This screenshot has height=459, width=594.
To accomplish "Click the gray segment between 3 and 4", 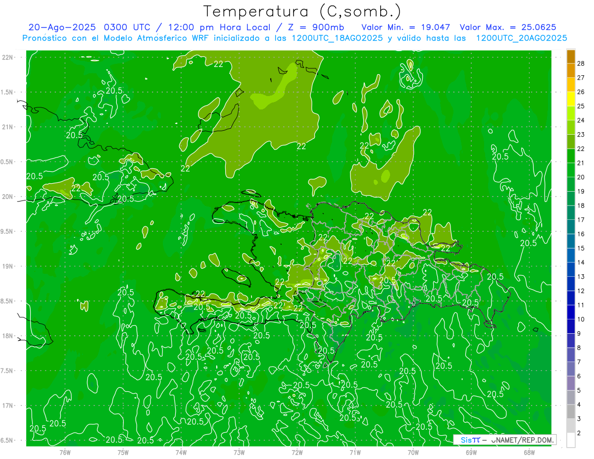I will point(571,412).
